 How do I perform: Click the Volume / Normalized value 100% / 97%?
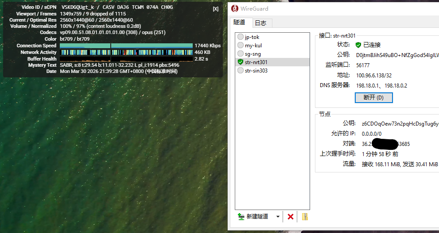(x=100, y=26)
